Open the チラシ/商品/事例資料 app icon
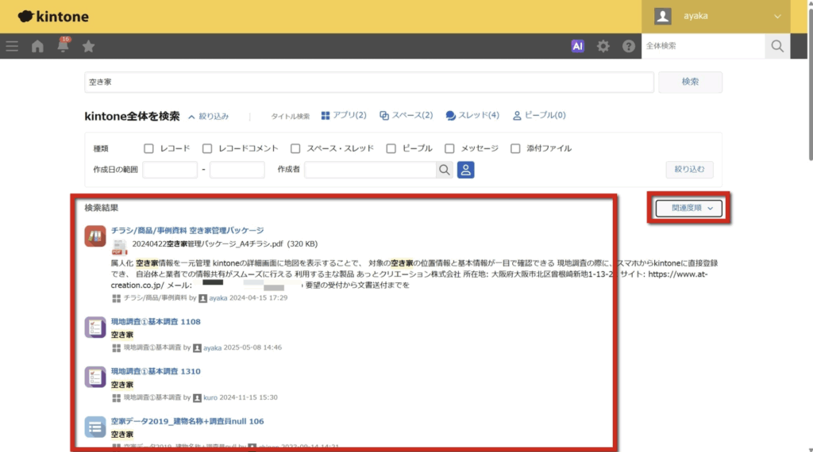Viewport: 813px width, 452px height. [95, 236]
